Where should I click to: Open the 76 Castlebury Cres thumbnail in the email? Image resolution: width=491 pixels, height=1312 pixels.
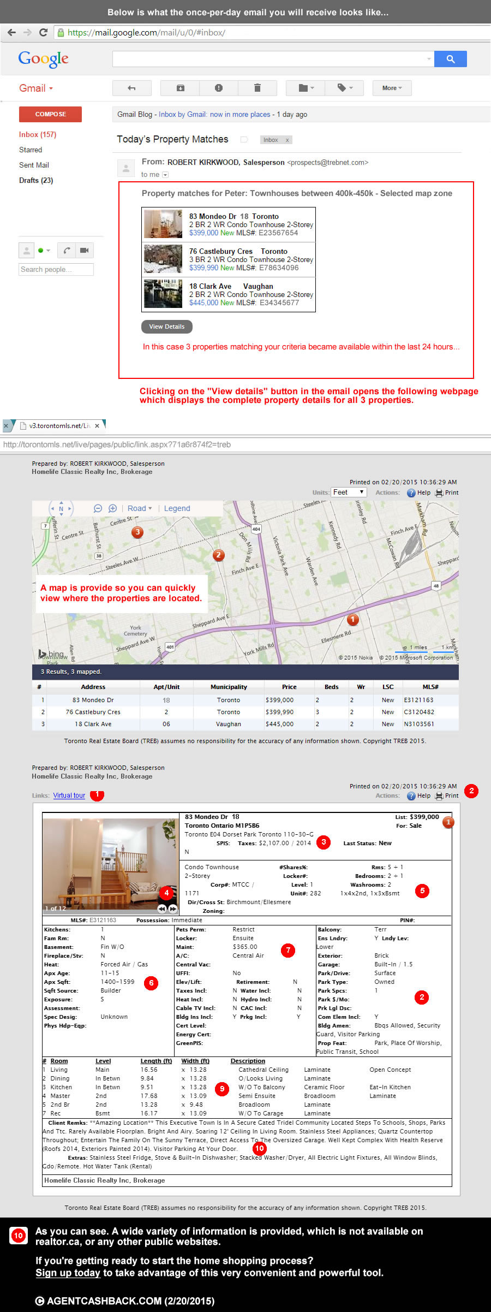[163, 259]
